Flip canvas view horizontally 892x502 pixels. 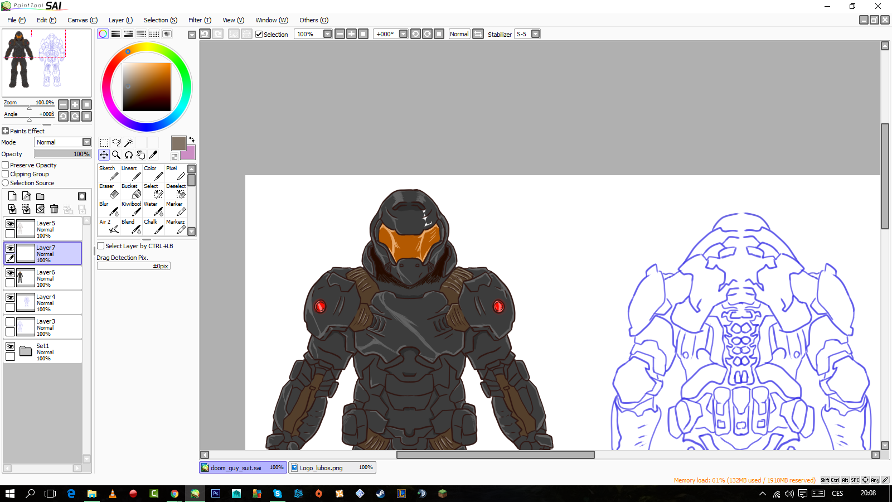(x=478, y=34)
